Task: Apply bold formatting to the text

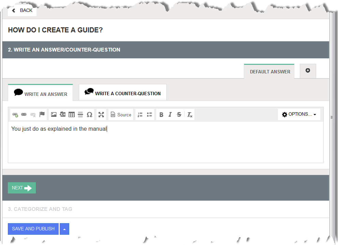Action: point(161,114)
